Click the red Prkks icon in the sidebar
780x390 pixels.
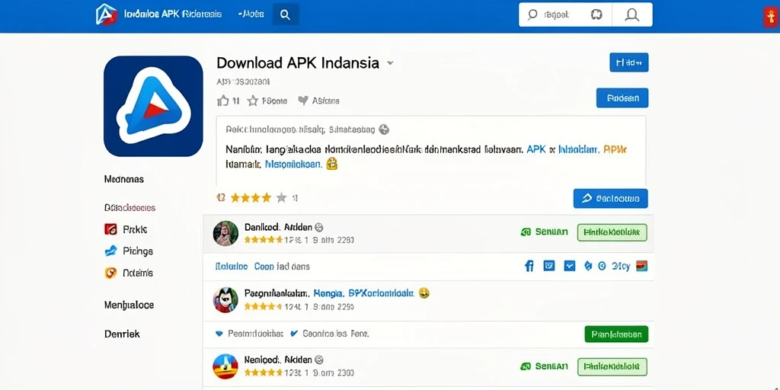110,229
